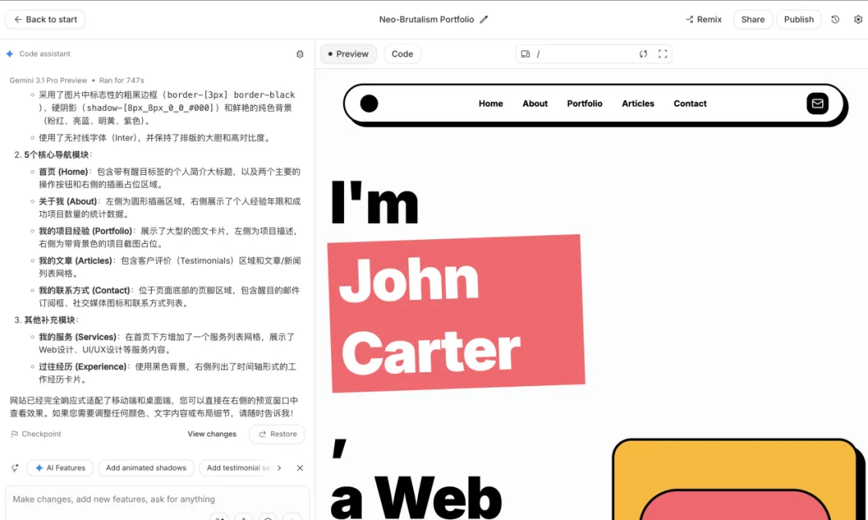
Task: Switch to the Code tab
Action: point(403,54)
